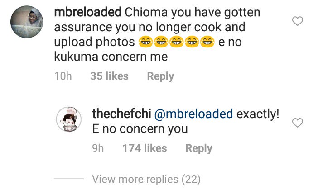Like the mbreloaded comment with the heart
This screenshot has width=323, height=190.
point(297,21)
